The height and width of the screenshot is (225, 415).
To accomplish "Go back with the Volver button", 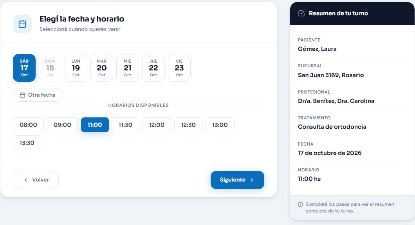I will [36, 180].
